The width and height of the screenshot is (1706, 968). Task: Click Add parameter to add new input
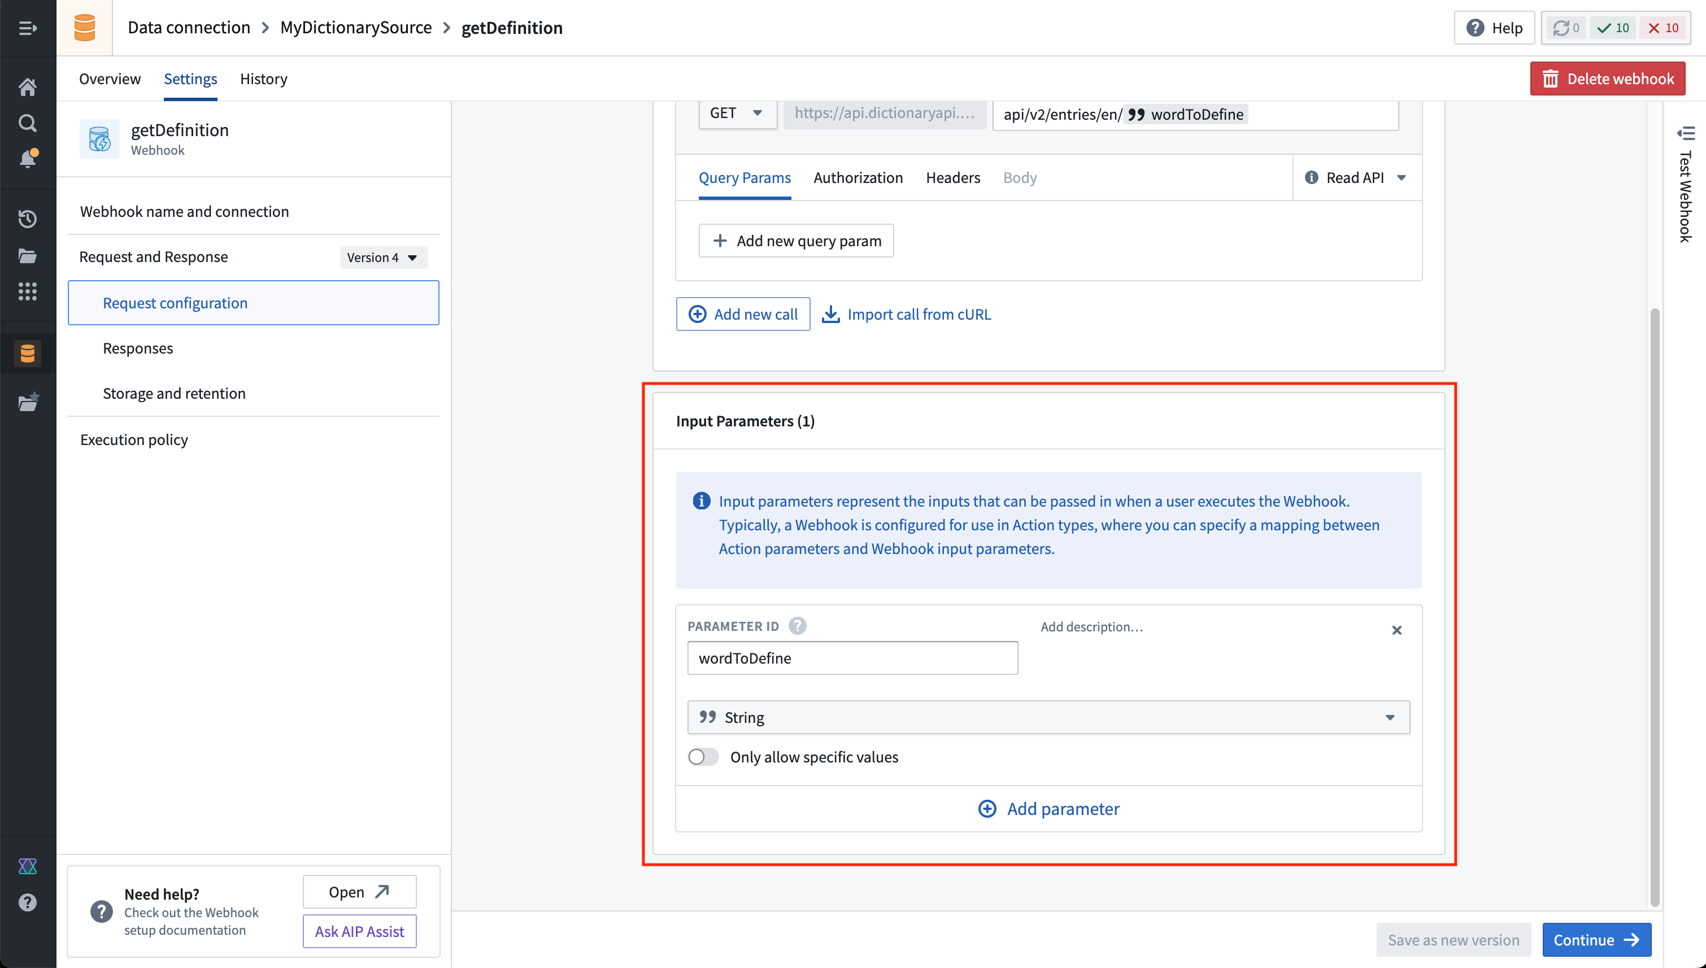coord(1048,809)
